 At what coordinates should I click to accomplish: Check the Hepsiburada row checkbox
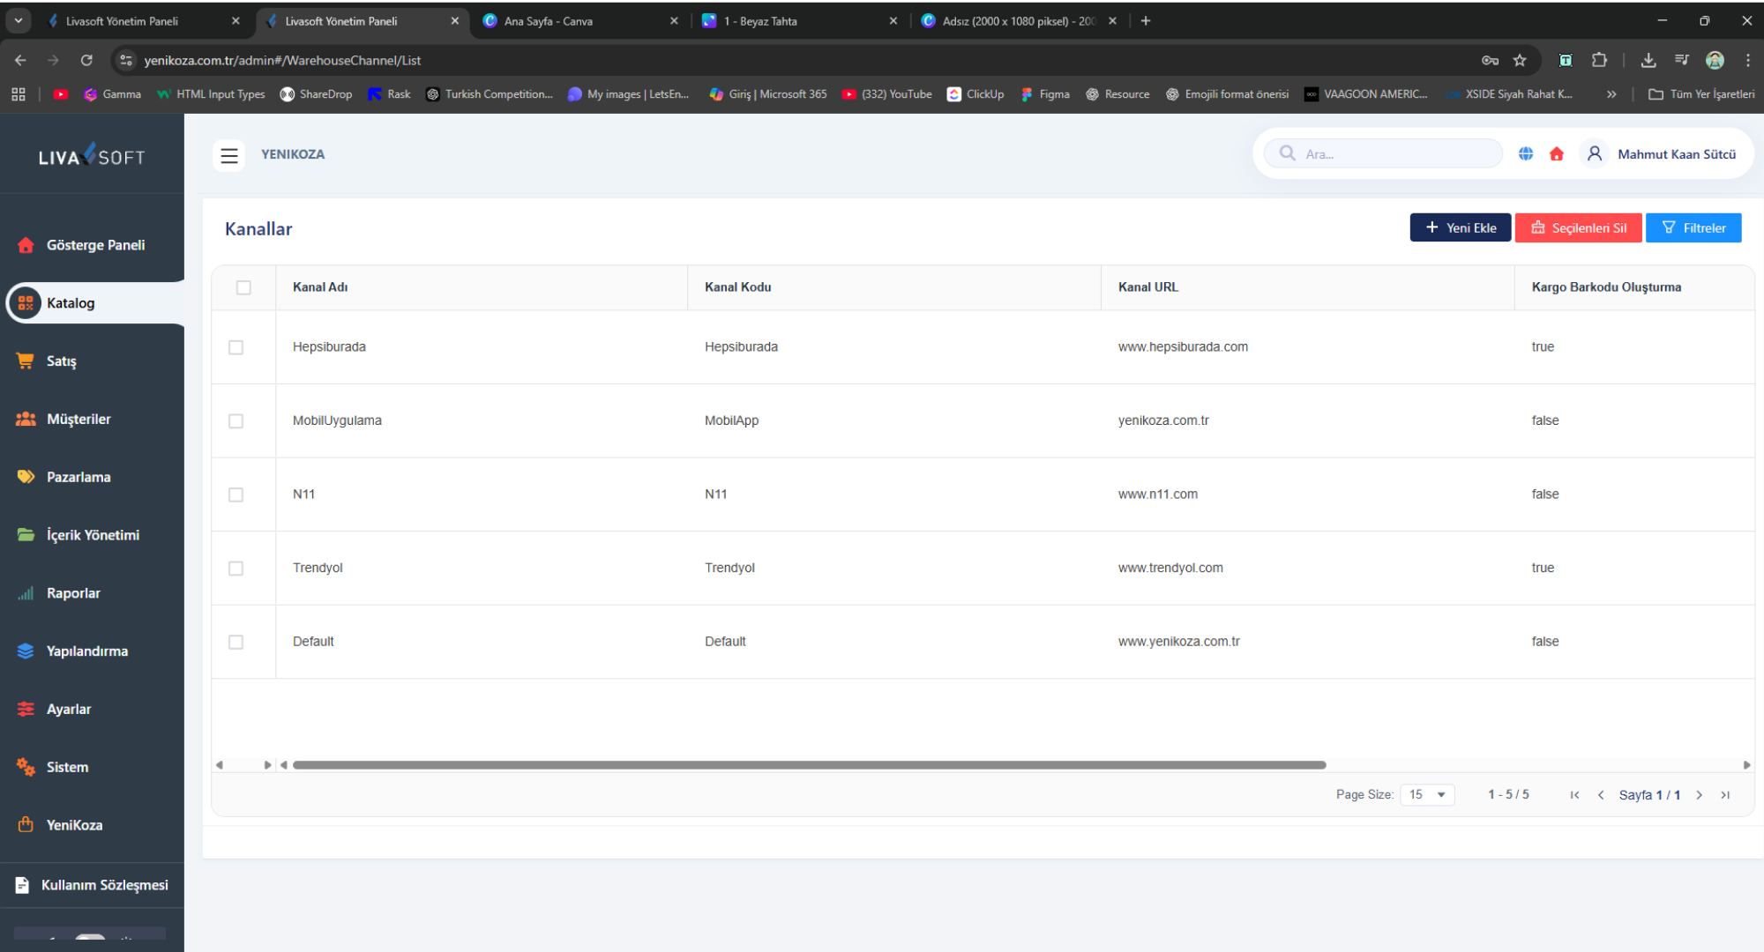(x=235, y=347)
